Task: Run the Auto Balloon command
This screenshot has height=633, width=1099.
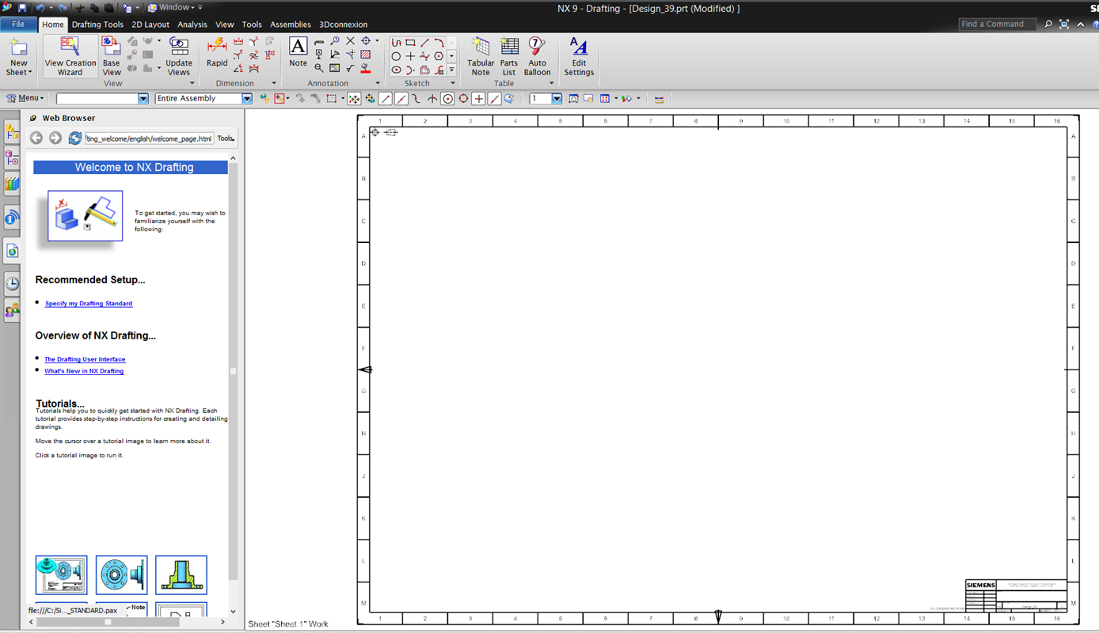Action: pos(537,56)
